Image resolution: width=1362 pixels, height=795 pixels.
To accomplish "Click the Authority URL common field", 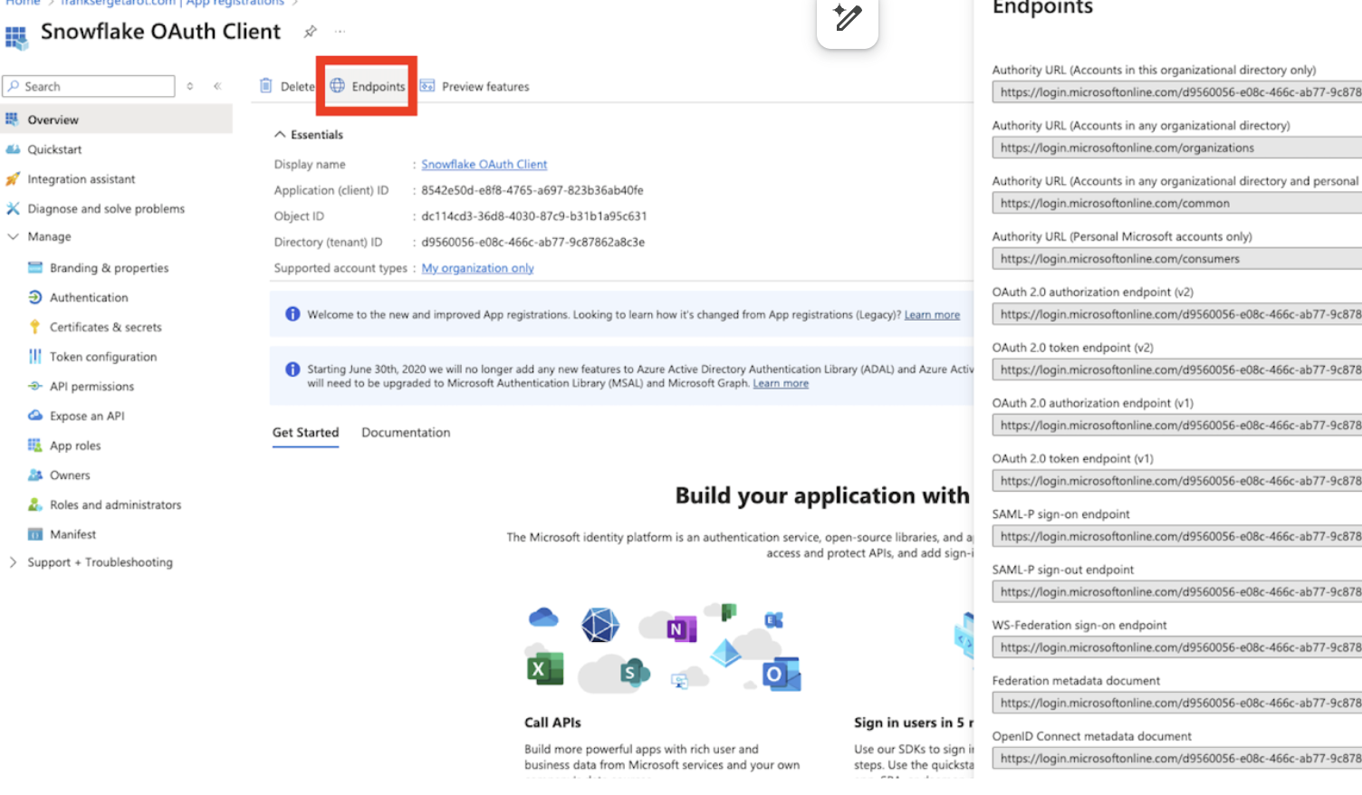I will [1176, 203].
